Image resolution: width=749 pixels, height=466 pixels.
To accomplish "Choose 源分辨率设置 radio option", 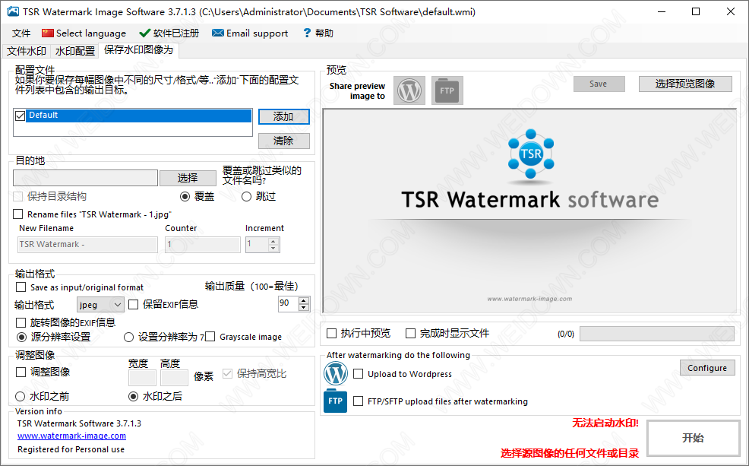I will tap(21, 337).
